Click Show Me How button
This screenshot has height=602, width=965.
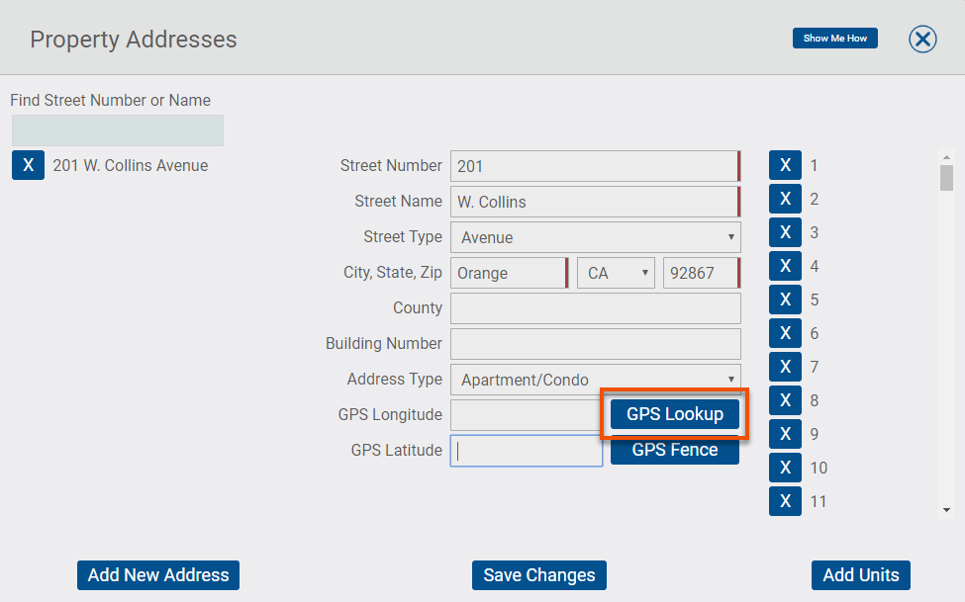click(834, 39)
